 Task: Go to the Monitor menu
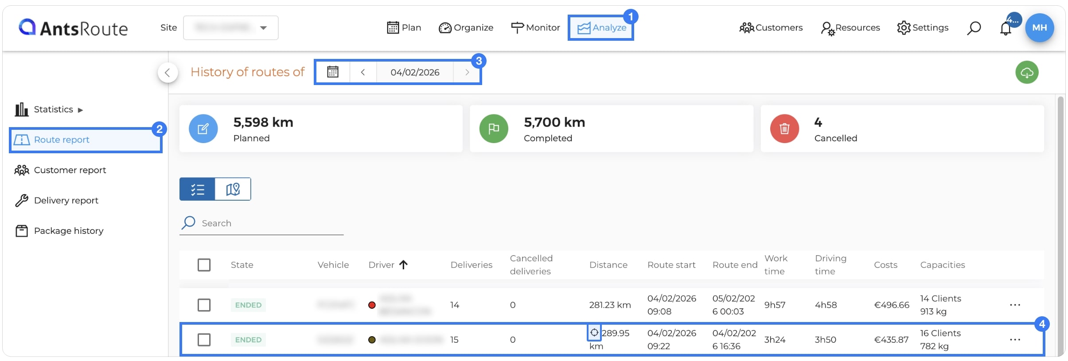point(535,27)
